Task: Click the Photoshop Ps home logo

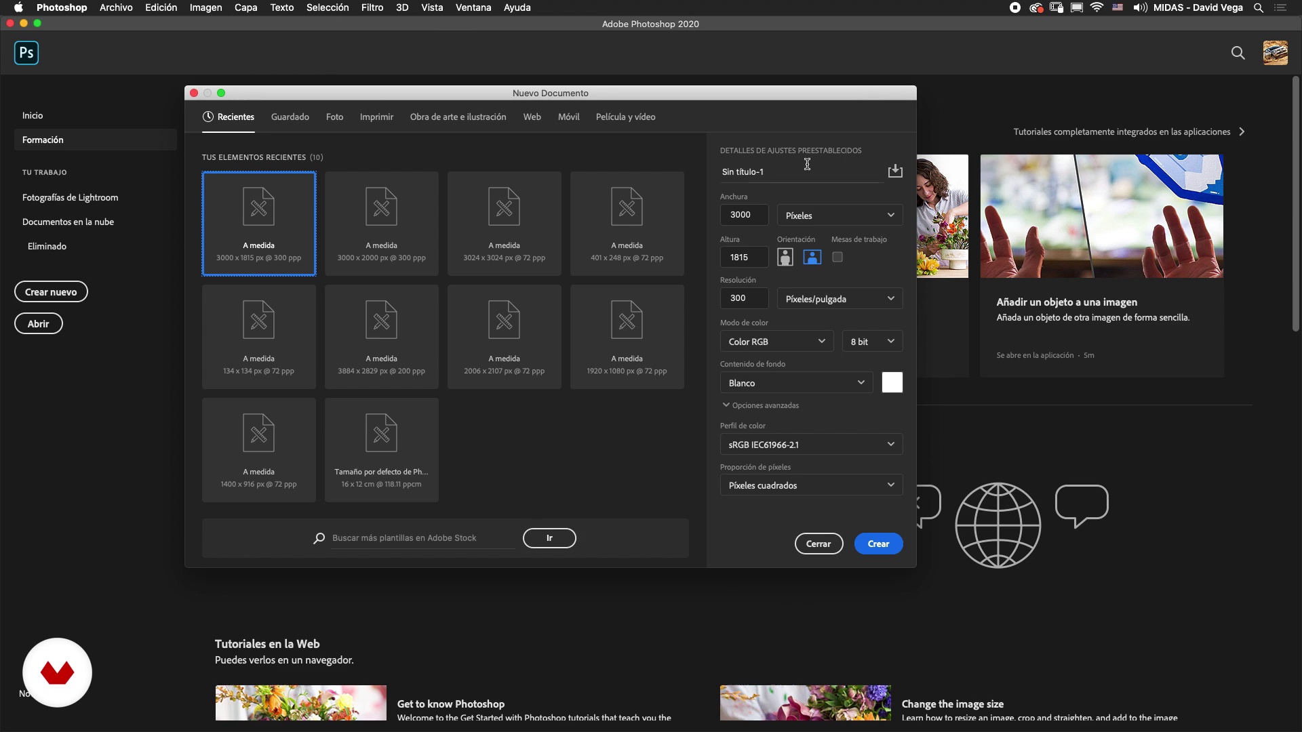Action: pos(26,53)
